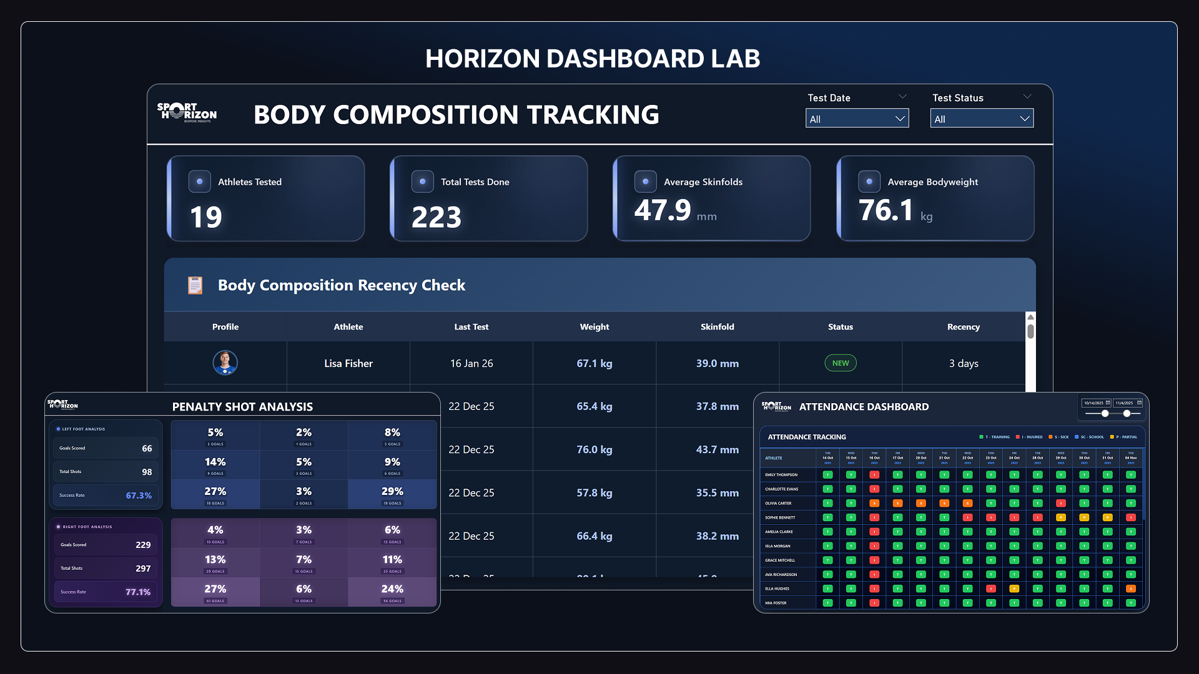
Task: Click the Total Tests Done card icon
Action: (422, 182)
